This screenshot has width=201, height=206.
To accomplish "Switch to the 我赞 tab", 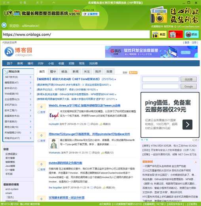I will [x=109, y=71].
